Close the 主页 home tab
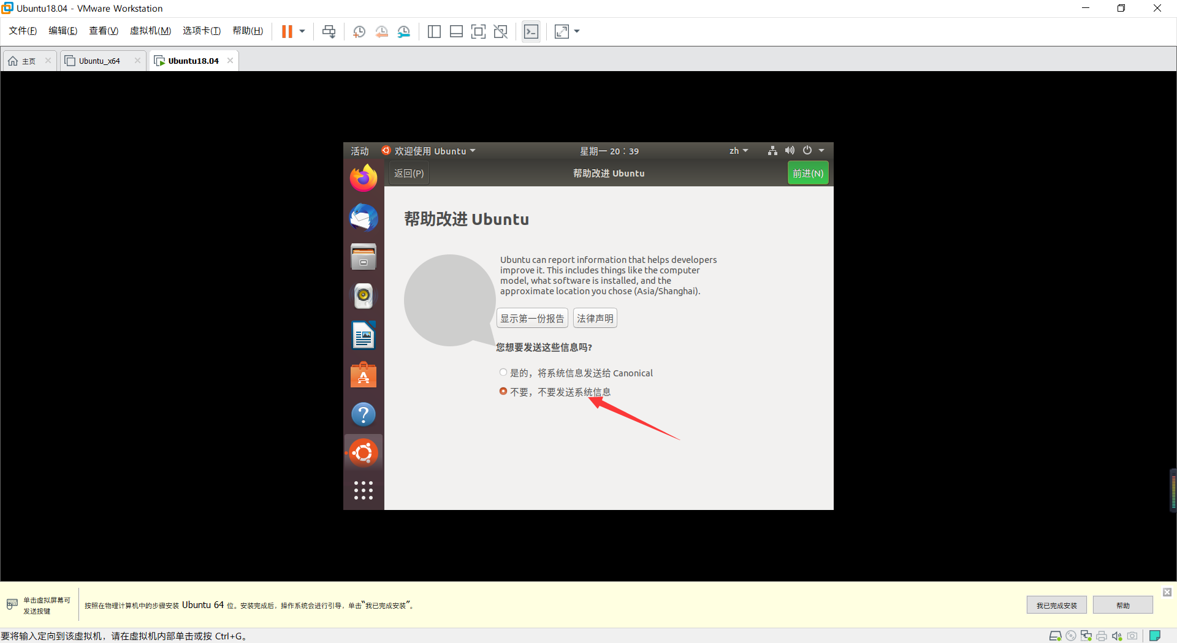This screenshot has height=643, width=1177. point(48,60)
